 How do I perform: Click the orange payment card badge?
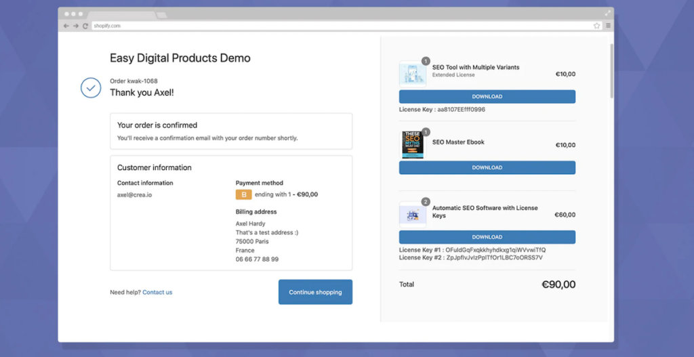click(243, 194)
